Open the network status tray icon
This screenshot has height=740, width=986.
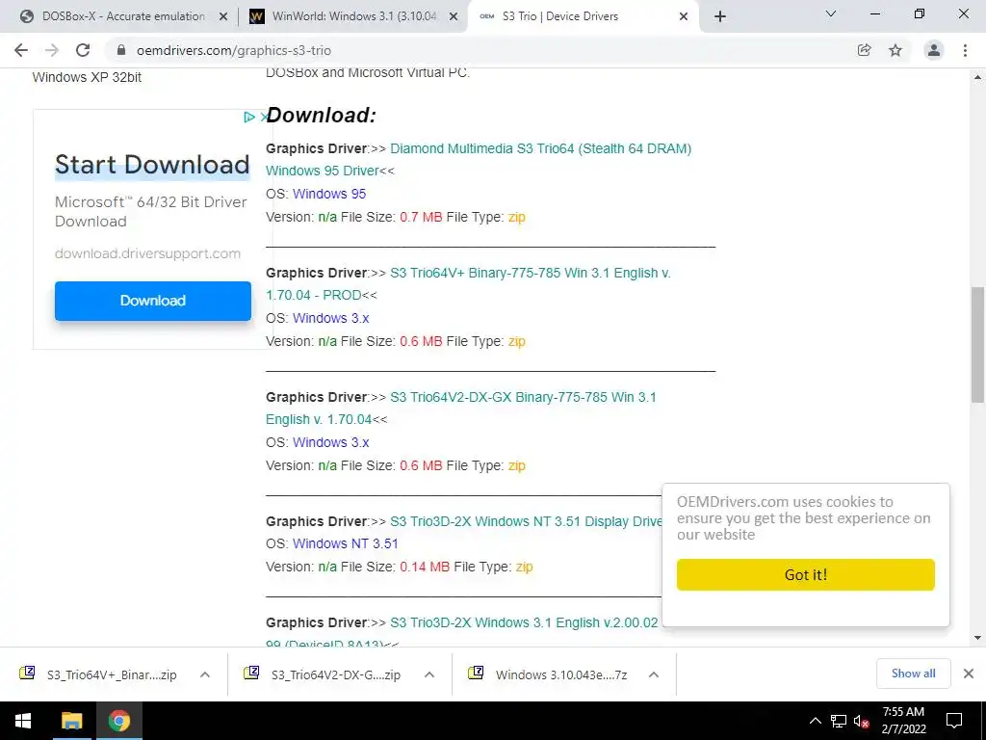[839, 721]
